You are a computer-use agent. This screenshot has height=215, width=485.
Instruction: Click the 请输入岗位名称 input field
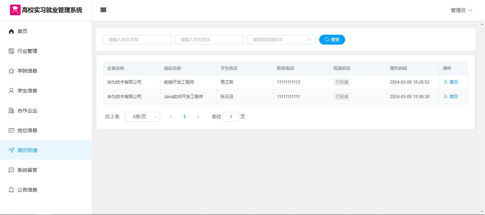[x=137, y=40]
